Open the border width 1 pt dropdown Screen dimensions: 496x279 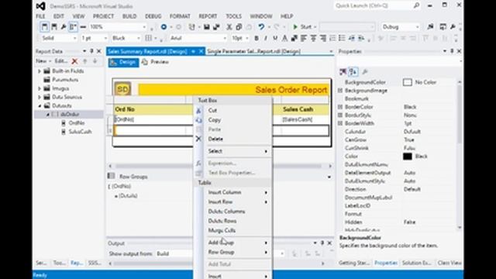tap(105, 38)
